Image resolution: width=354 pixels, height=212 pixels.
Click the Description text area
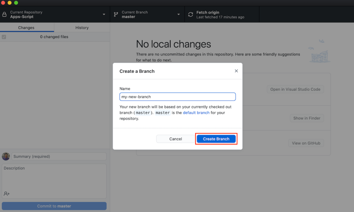[x=54, y=181]
